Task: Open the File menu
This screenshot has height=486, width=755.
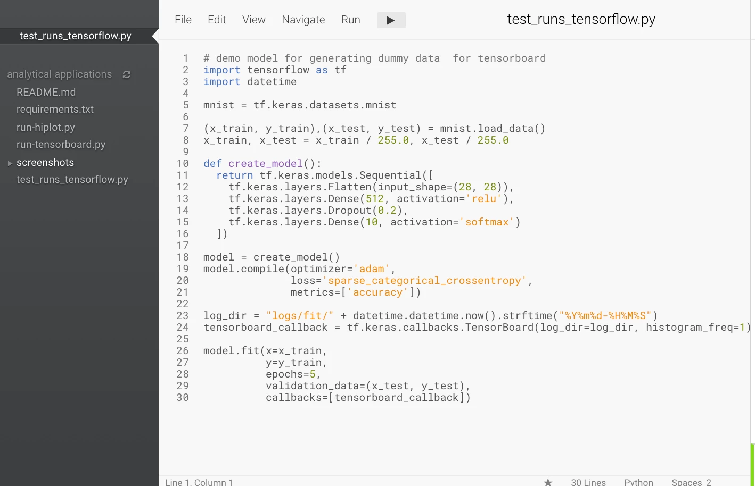Action: click(183, 20)
